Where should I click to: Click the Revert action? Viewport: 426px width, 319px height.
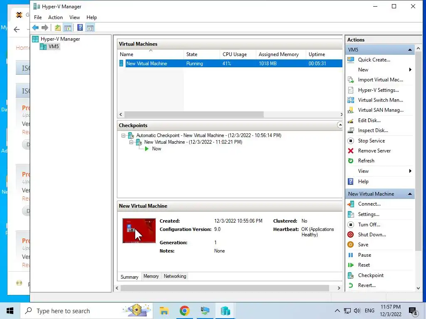point(367,285)
